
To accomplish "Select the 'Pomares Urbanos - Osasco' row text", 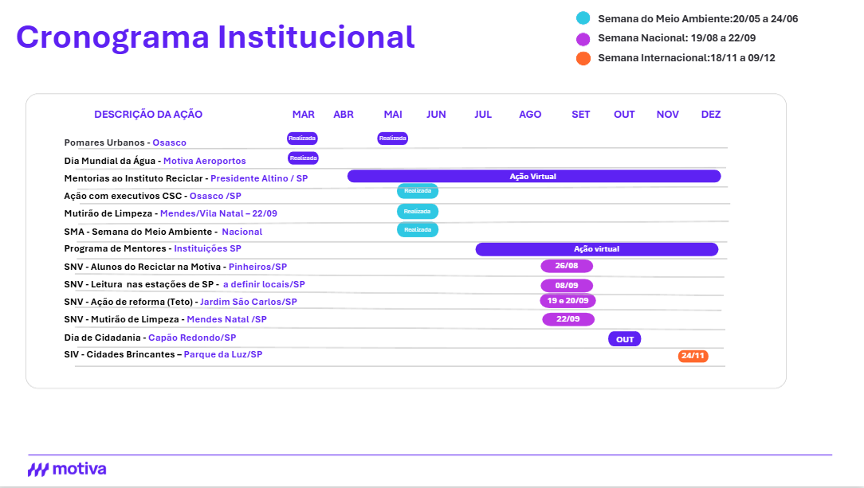I will tap(125, 142).
